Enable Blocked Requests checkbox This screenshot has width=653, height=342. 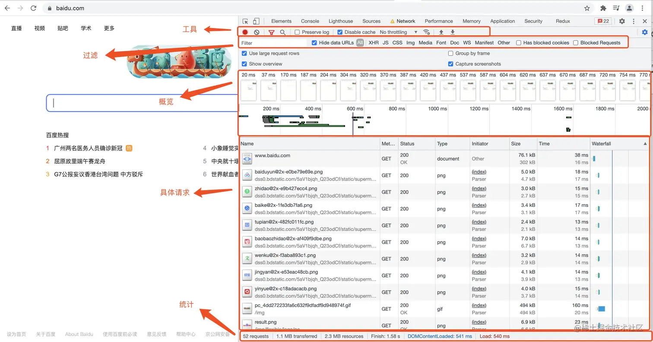(576, 43)
